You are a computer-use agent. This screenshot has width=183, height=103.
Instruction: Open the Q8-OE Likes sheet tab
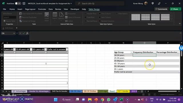pyautogui.click(x=75, y=91)
